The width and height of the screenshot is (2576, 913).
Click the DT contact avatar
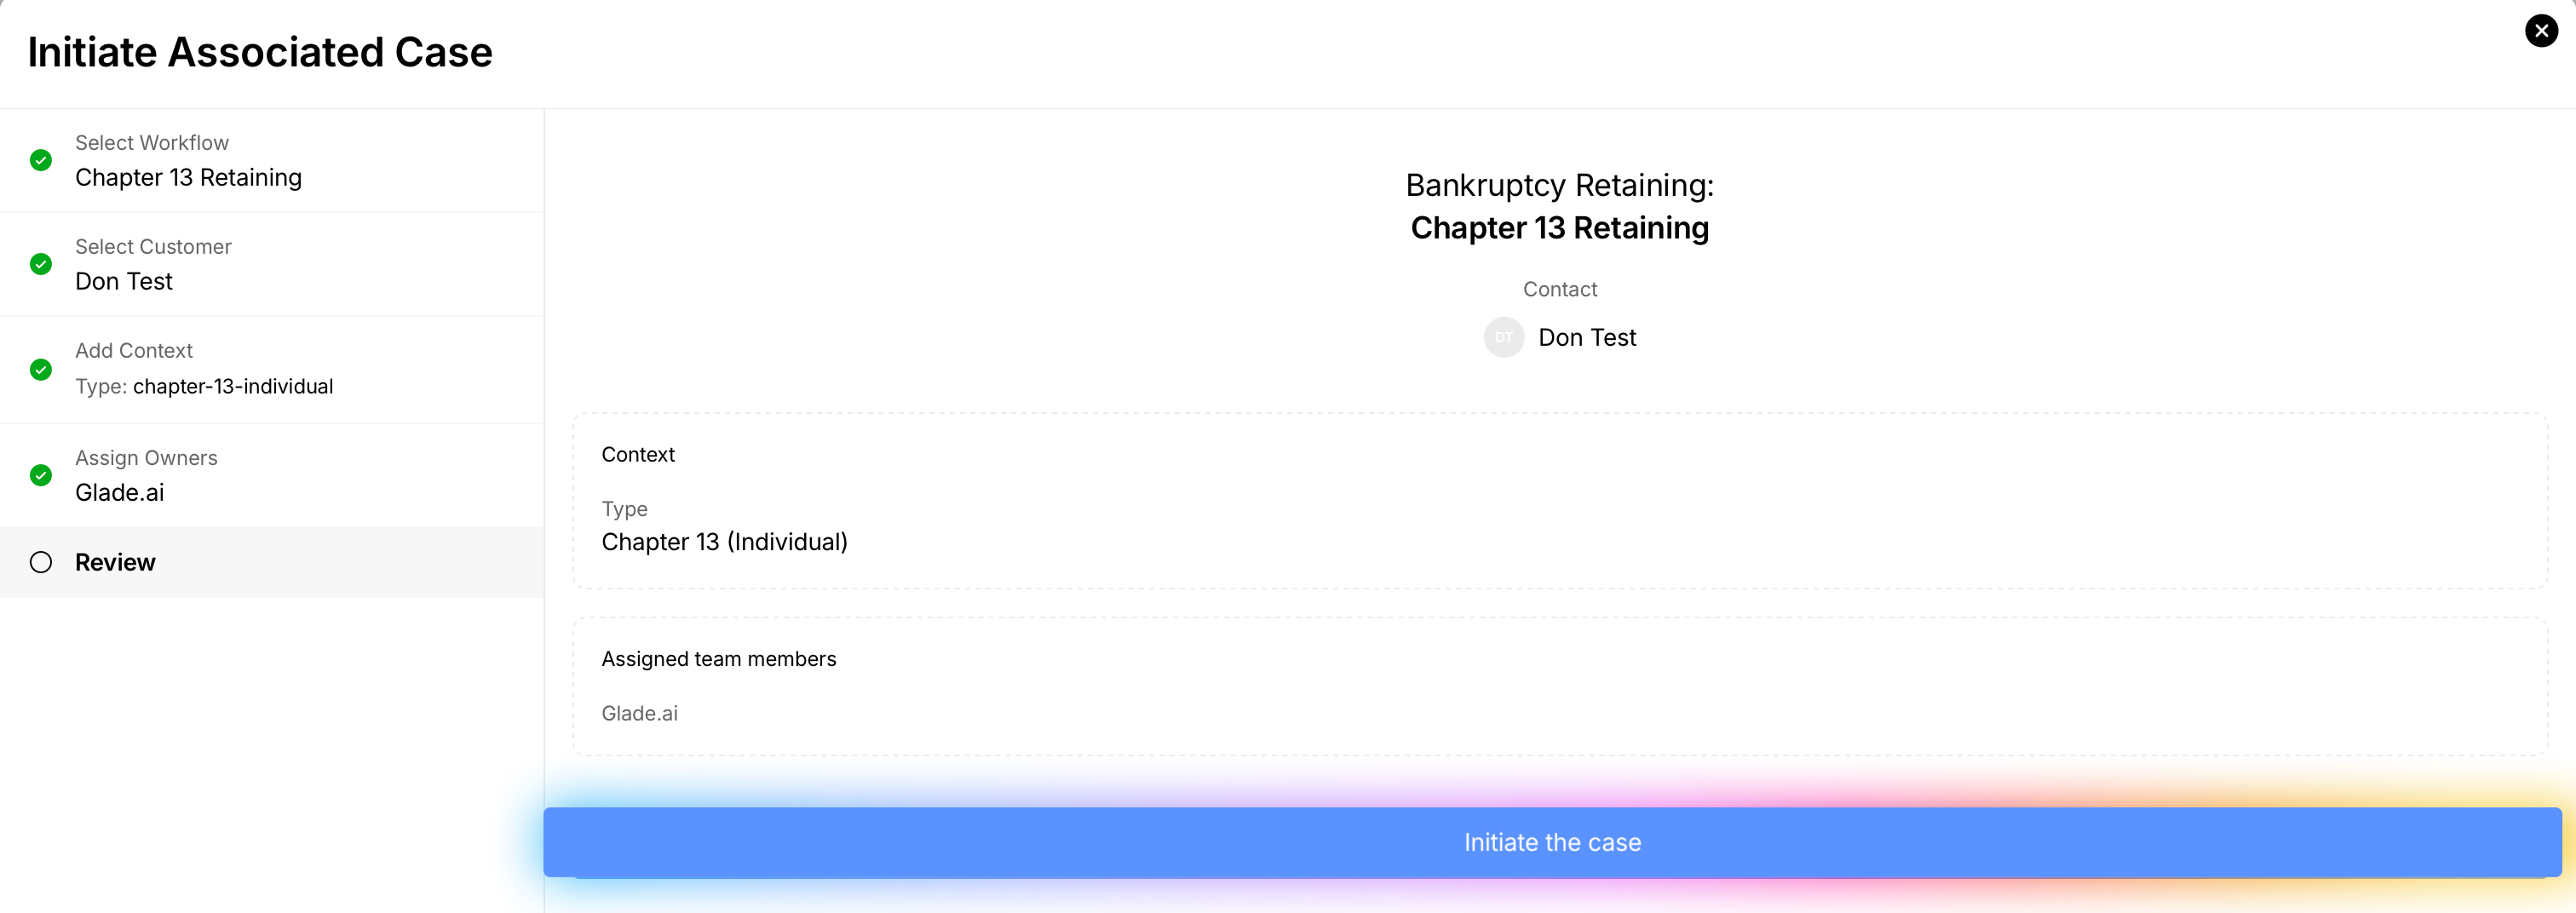coord(1503,338)
